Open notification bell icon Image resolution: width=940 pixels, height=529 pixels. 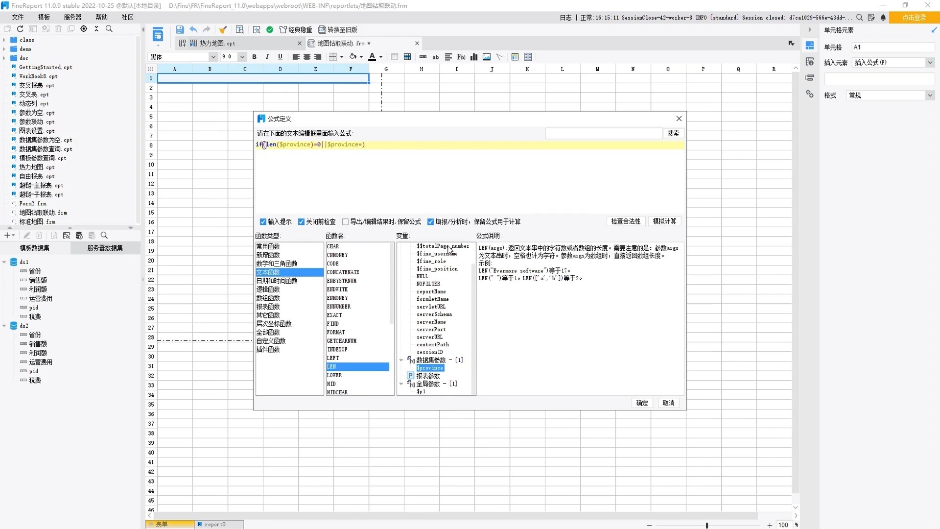click(883, 17)
